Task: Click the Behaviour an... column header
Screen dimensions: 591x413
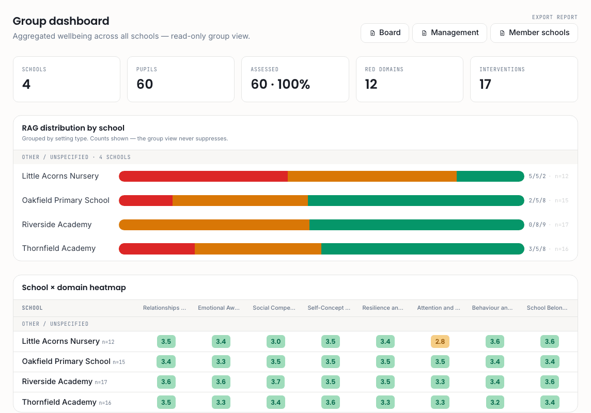Action: click(492, 308)
